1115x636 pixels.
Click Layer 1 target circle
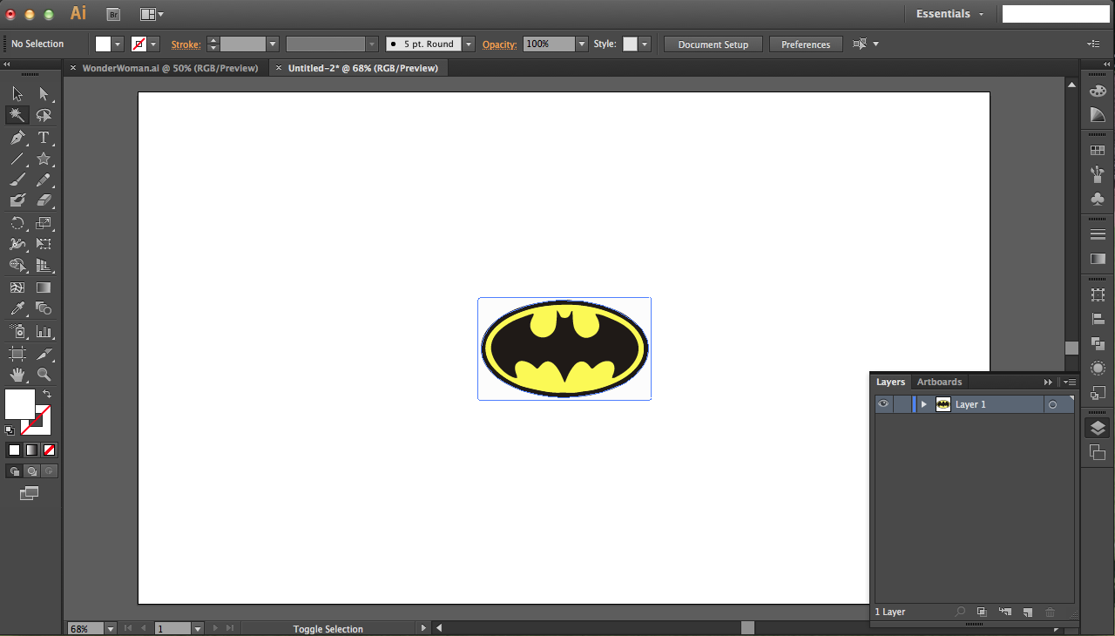[x=1052, y=404]
